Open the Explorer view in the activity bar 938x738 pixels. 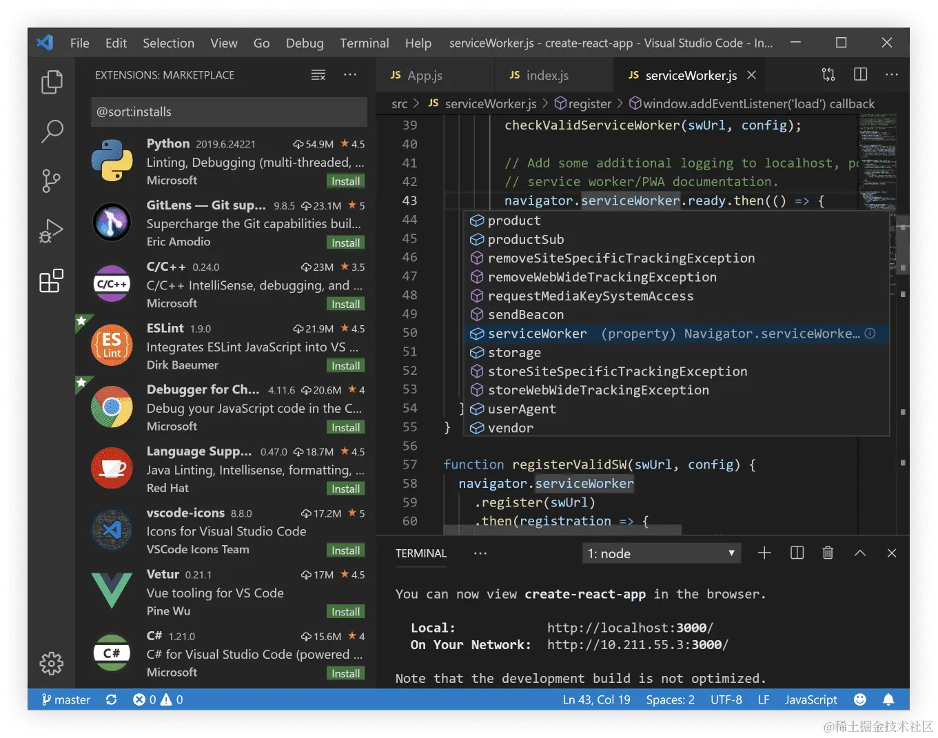[x=52, y=81]
